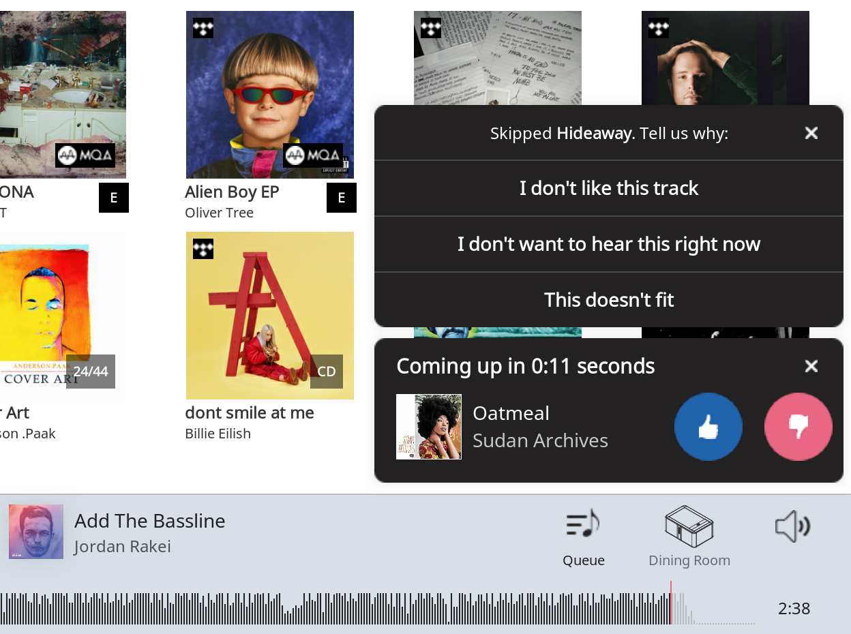Select the Dining Room zone icon

coord(689,526)
